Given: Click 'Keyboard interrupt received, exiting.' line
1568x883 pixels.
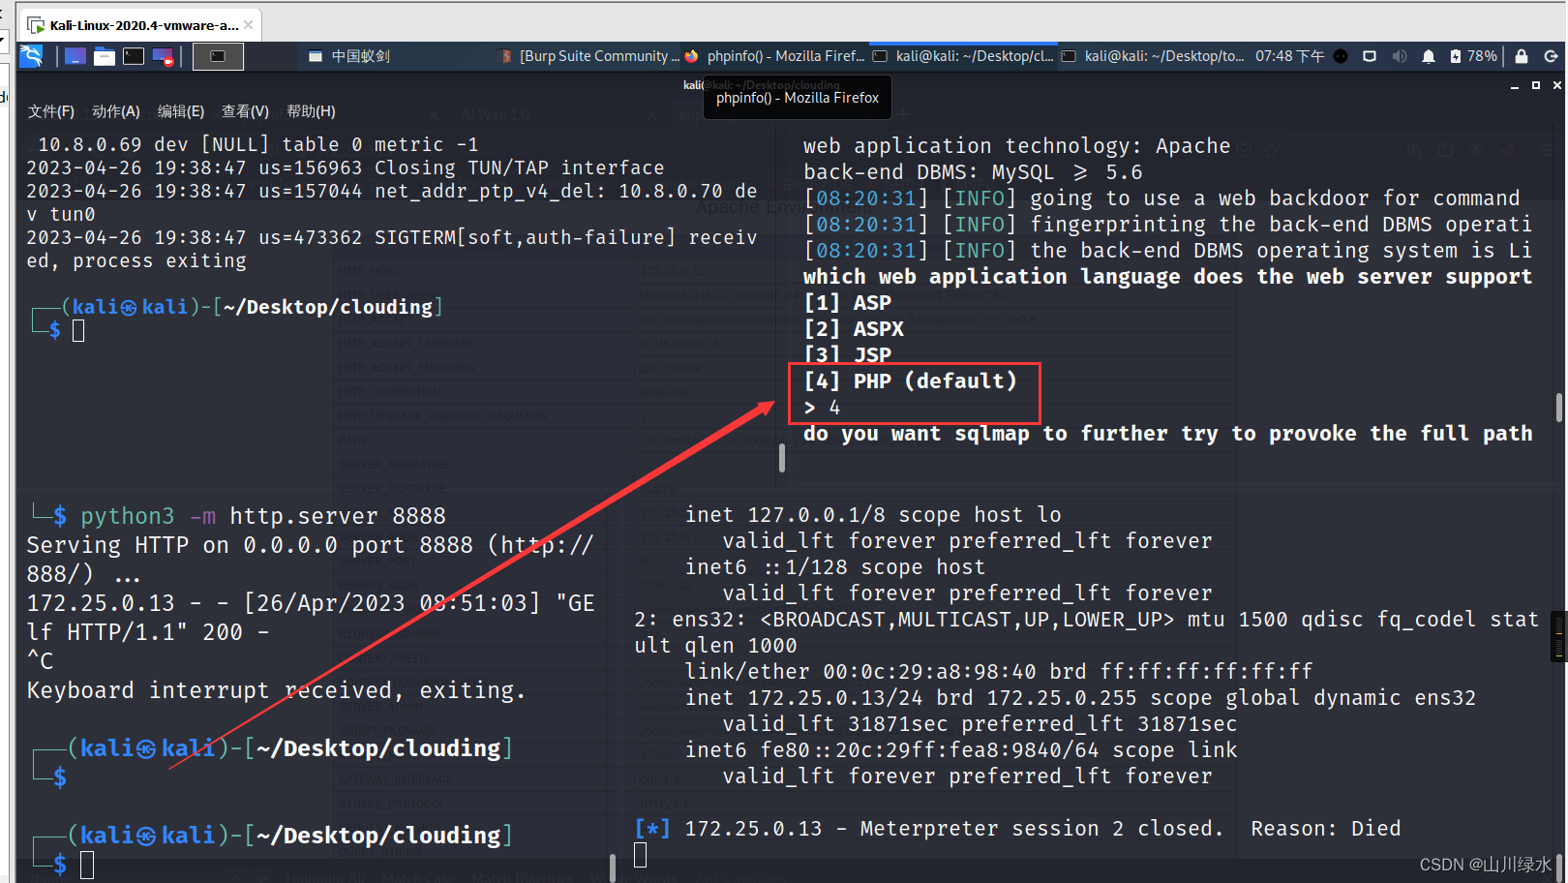Looking at the screenshot, I should tap(276, 690).
